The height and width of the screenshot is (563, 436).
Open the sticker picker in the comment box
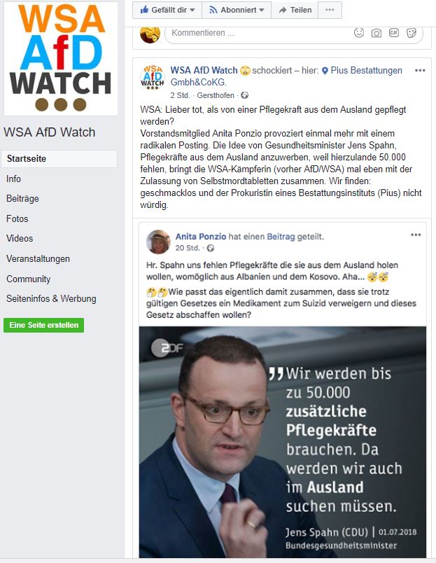coord(412,33)
